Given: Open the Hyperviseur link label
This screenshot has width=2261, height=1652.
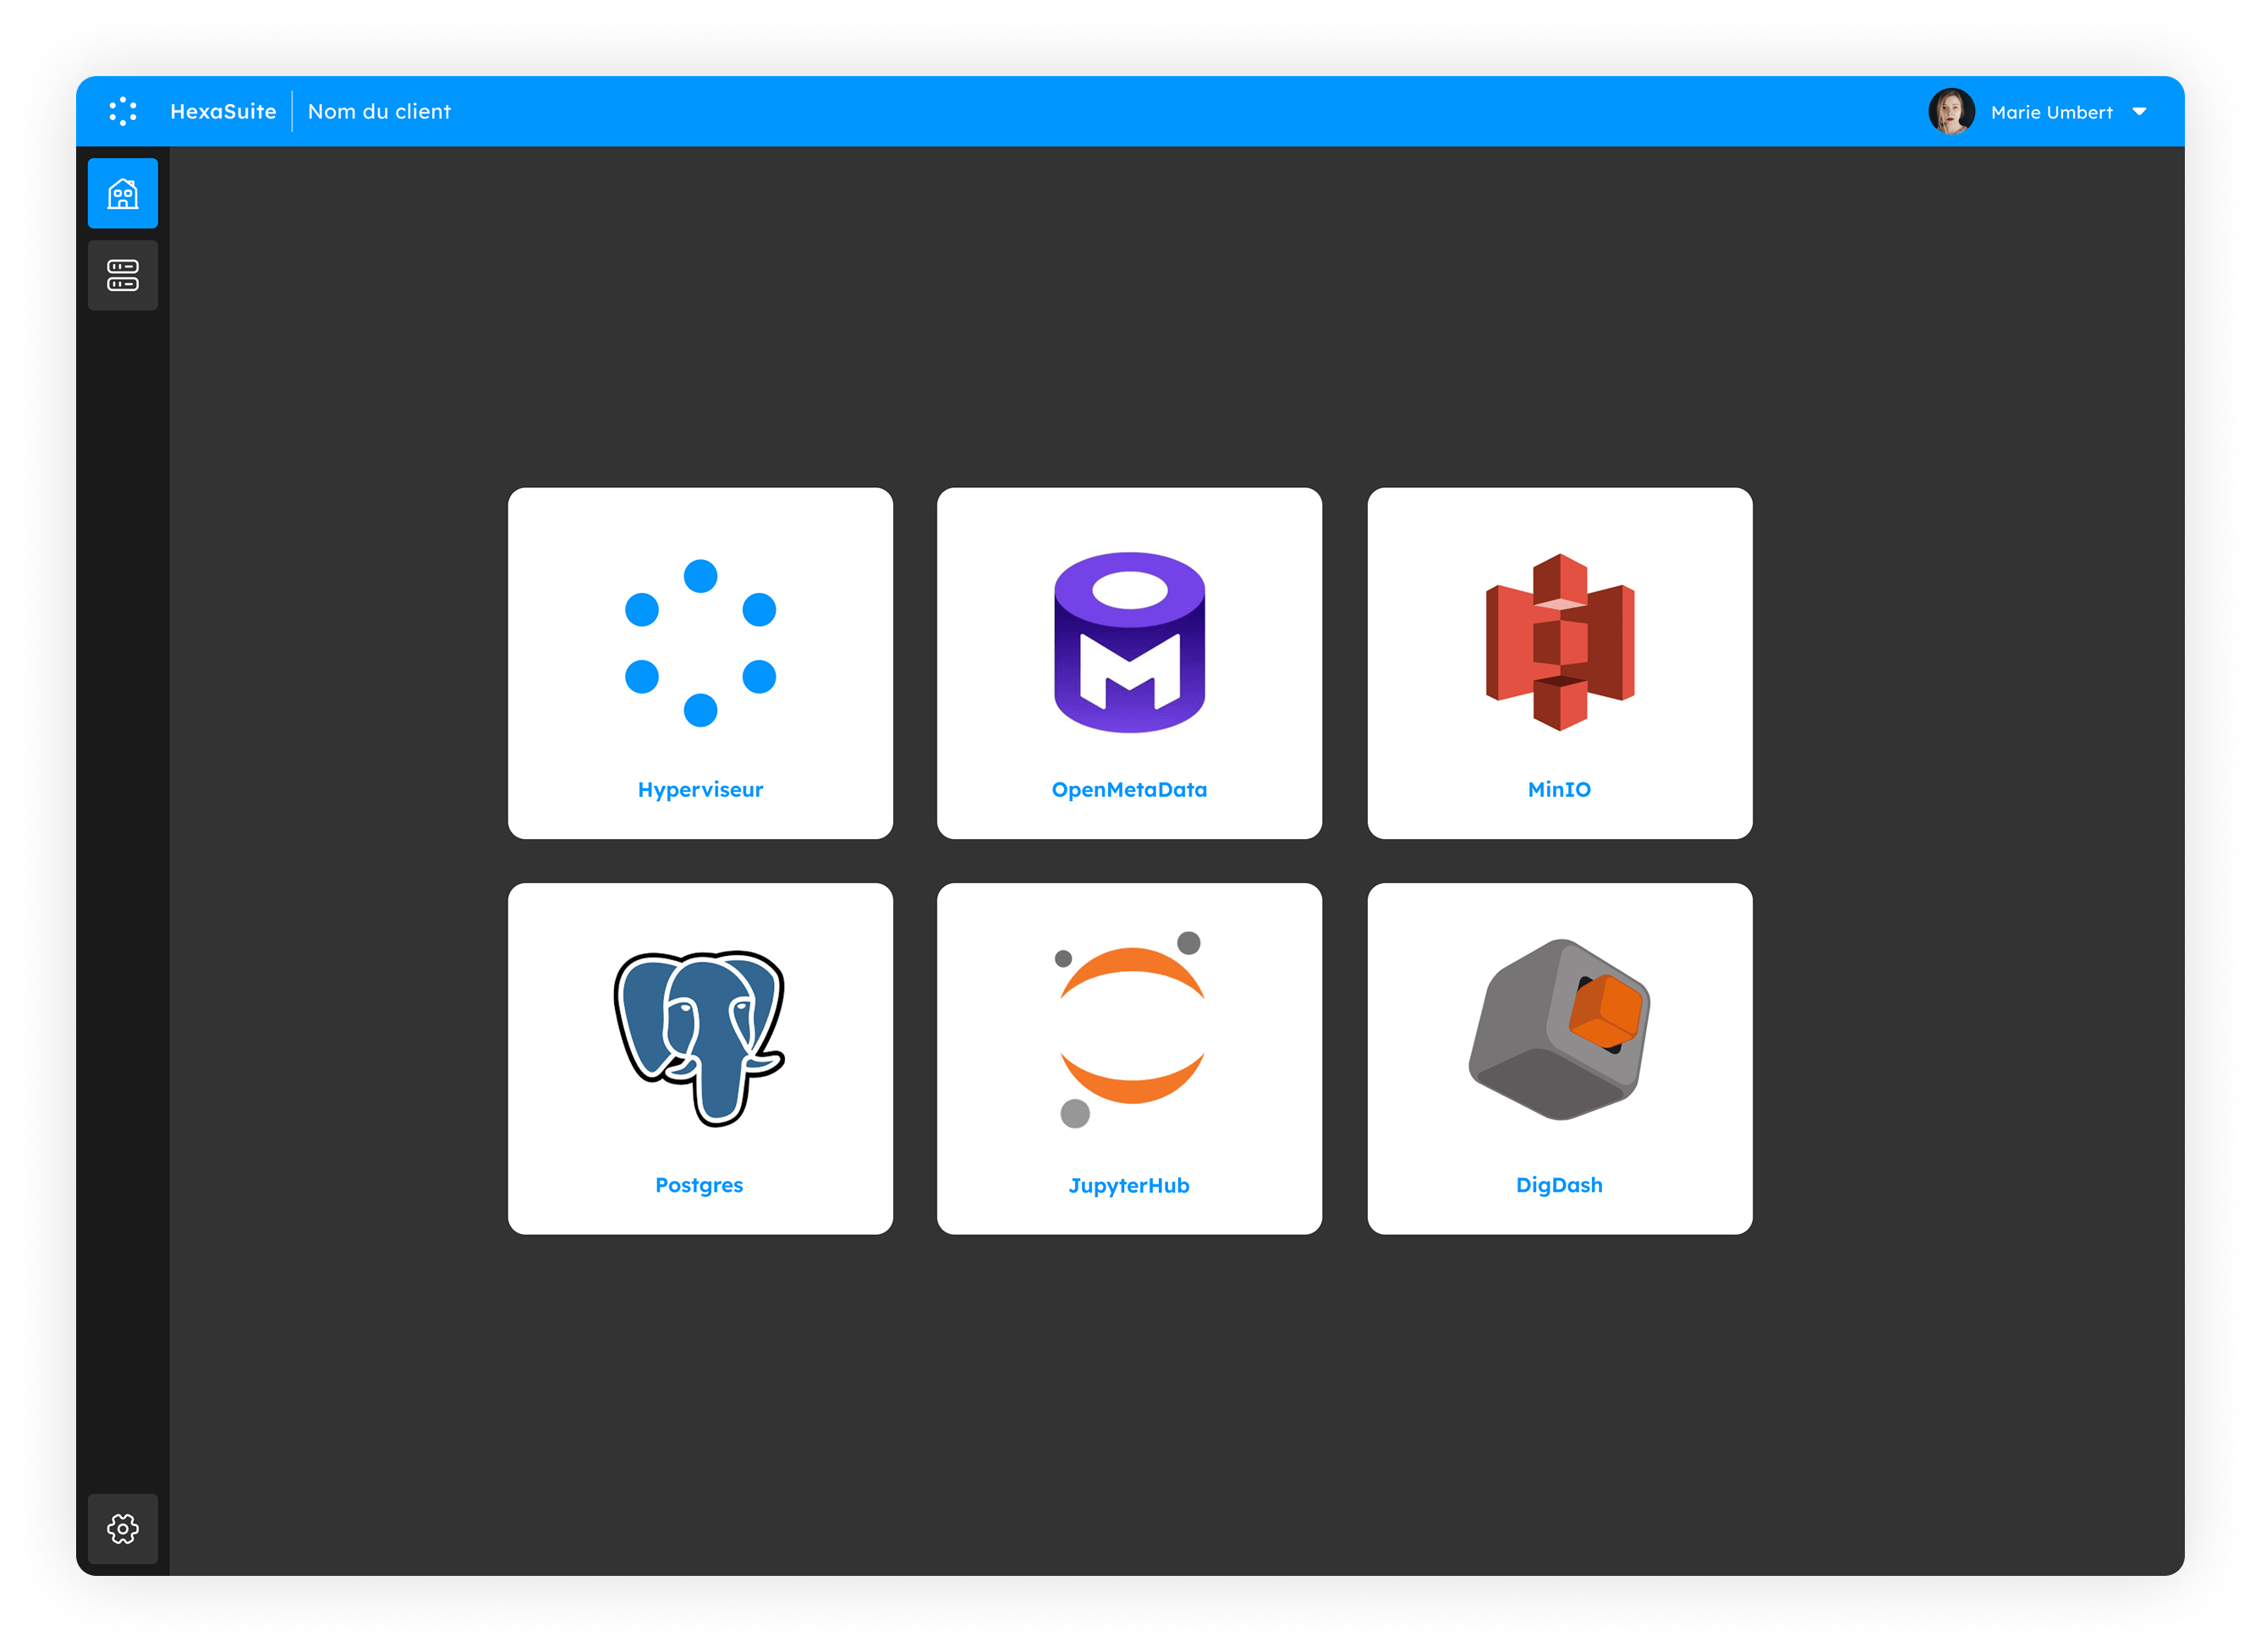Looking at the screenshot, I should click(700, 790).
